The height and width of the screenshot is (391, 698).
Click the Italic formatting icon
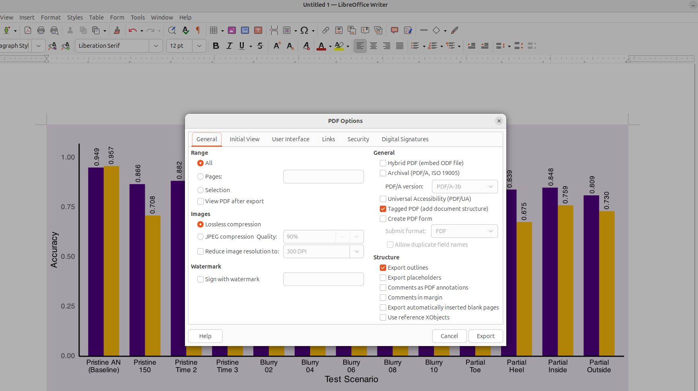pos(229,46)
